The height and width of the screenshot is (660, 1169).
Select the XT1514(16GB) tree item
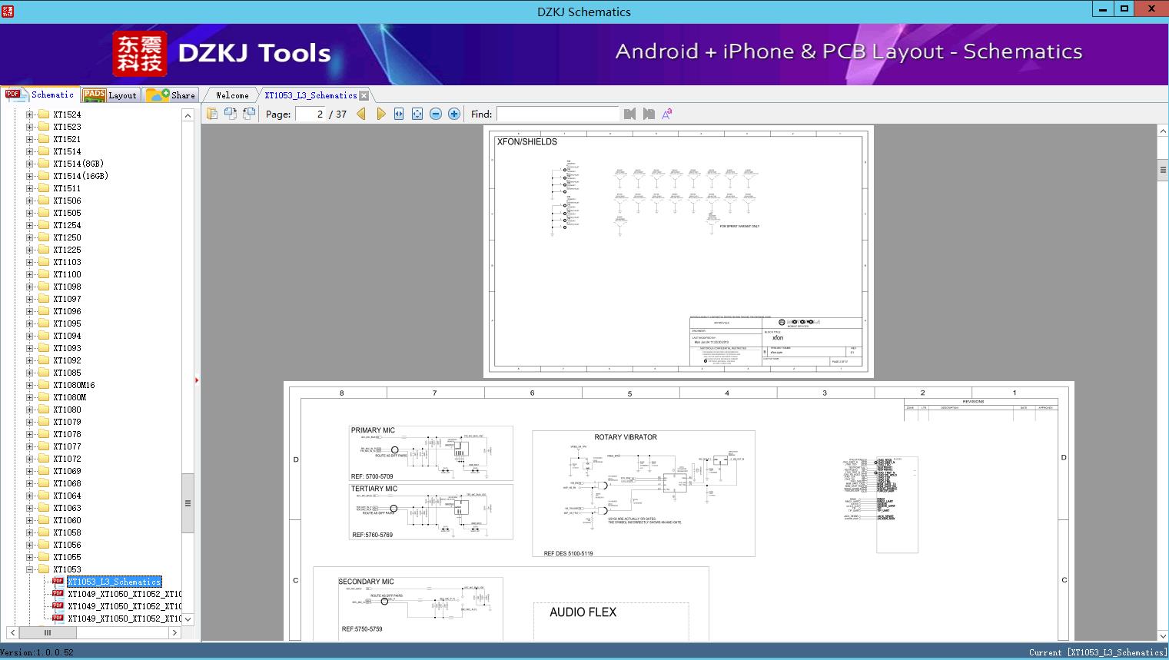coord(81,176)
